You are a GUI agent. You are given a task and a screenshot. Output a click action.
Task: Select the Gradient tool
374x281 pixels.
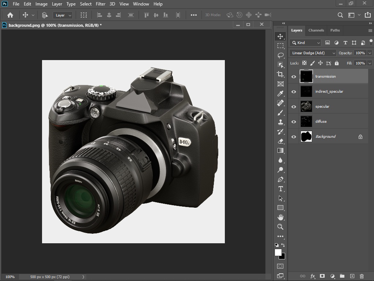click(280, 151)
